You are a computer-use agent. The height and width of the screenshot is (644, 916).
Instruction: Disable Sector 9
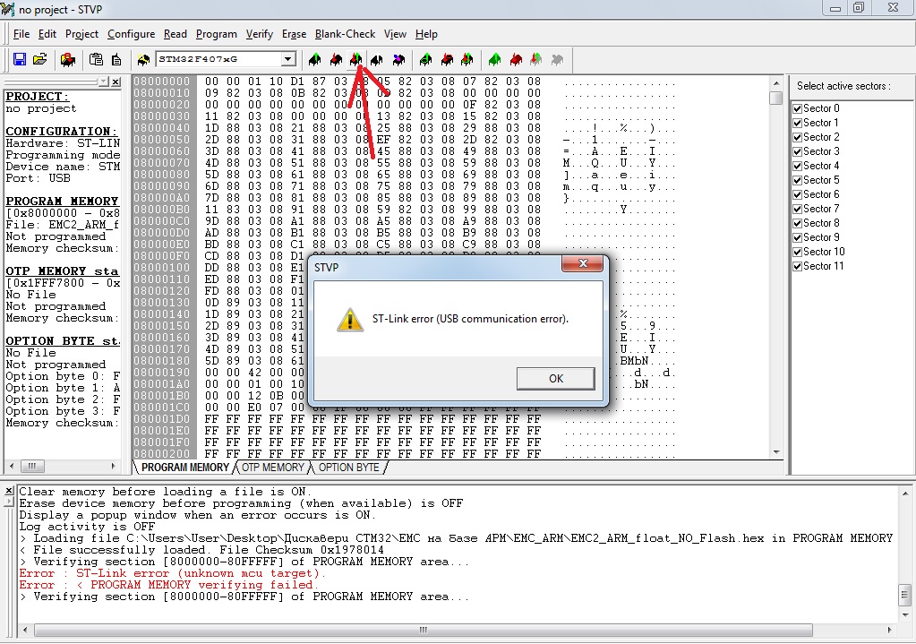coord(797,237)
